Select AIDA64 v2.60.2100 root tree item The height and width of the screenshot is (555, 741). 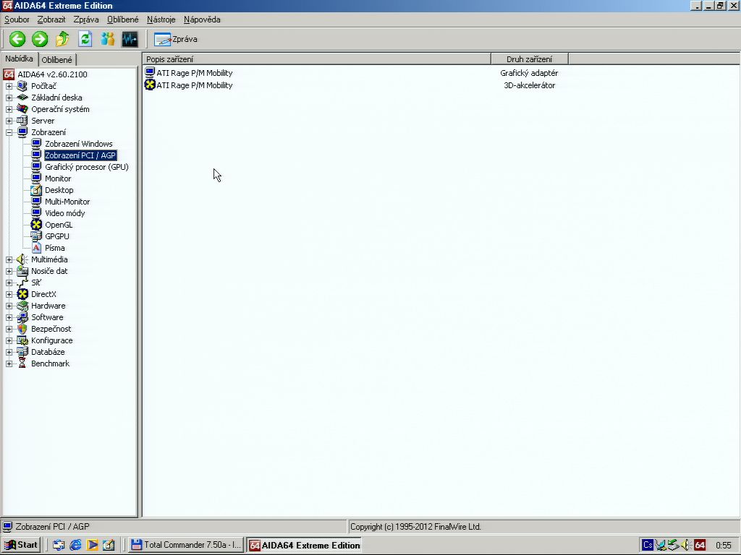tap(52, 74)
